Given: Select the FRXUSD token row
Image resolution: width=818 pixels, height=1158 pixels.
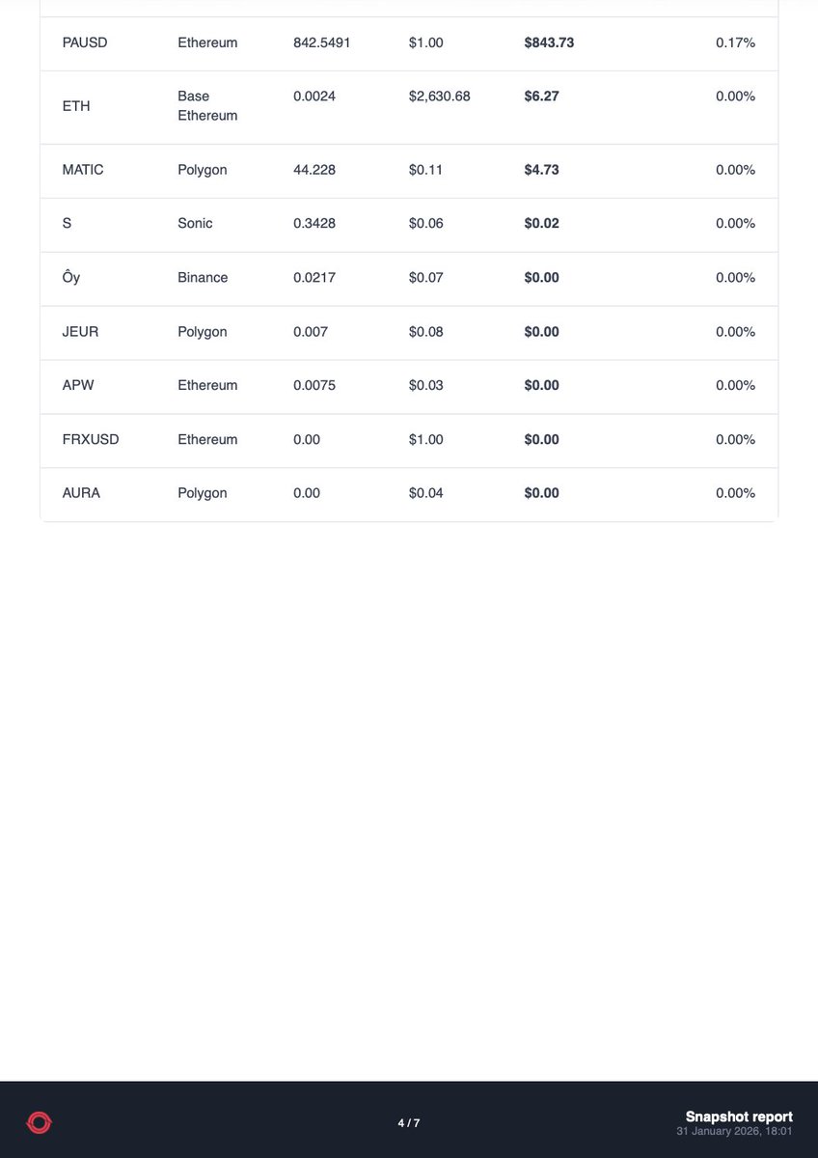Looking at the screenshot, I should (x=409, y=439).
